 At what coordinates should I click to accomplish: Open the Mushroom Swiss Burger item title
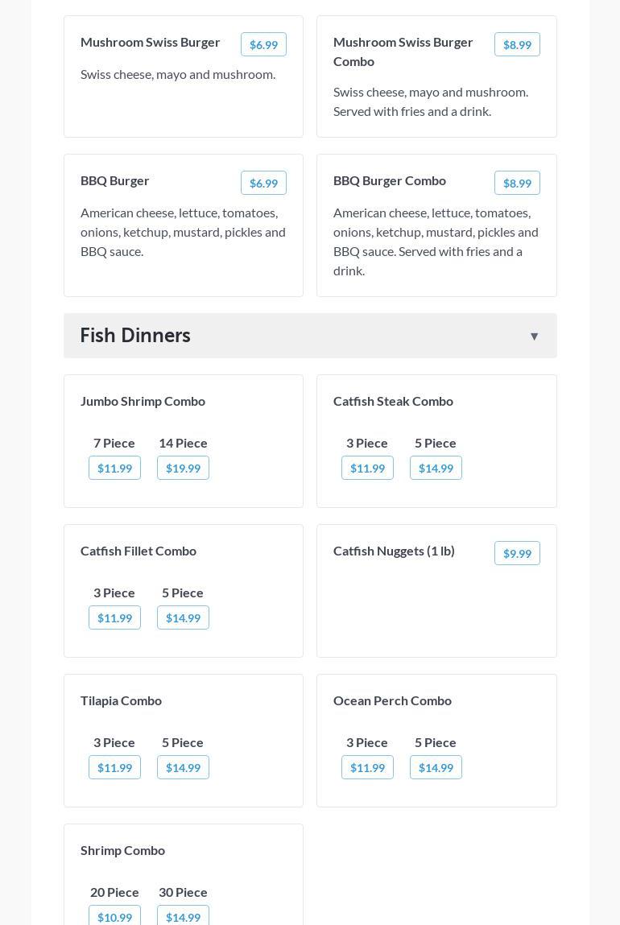(151, 42)
